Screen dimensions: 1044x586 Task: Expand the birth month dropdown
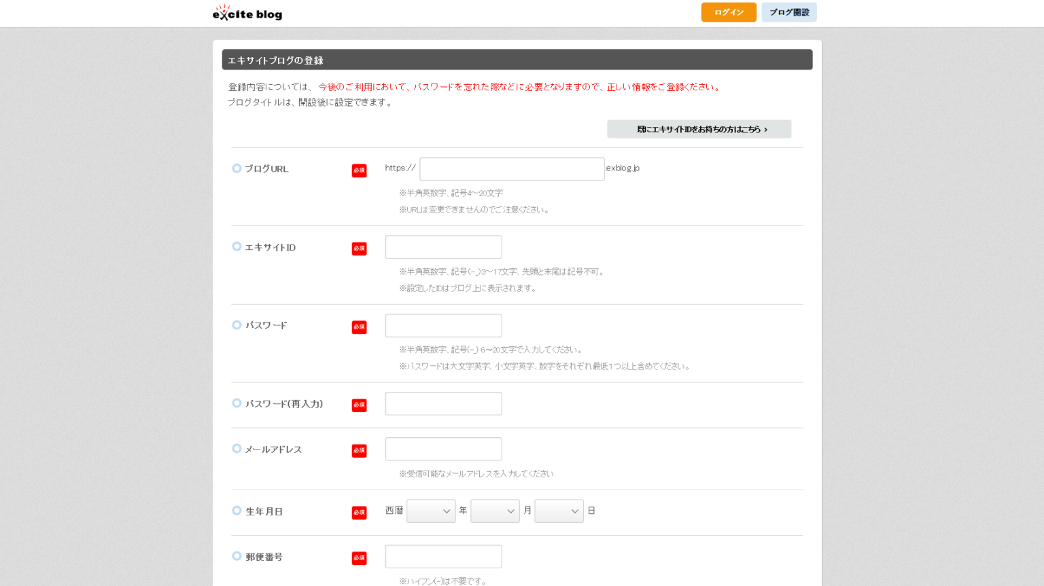[x=495, y=511]
